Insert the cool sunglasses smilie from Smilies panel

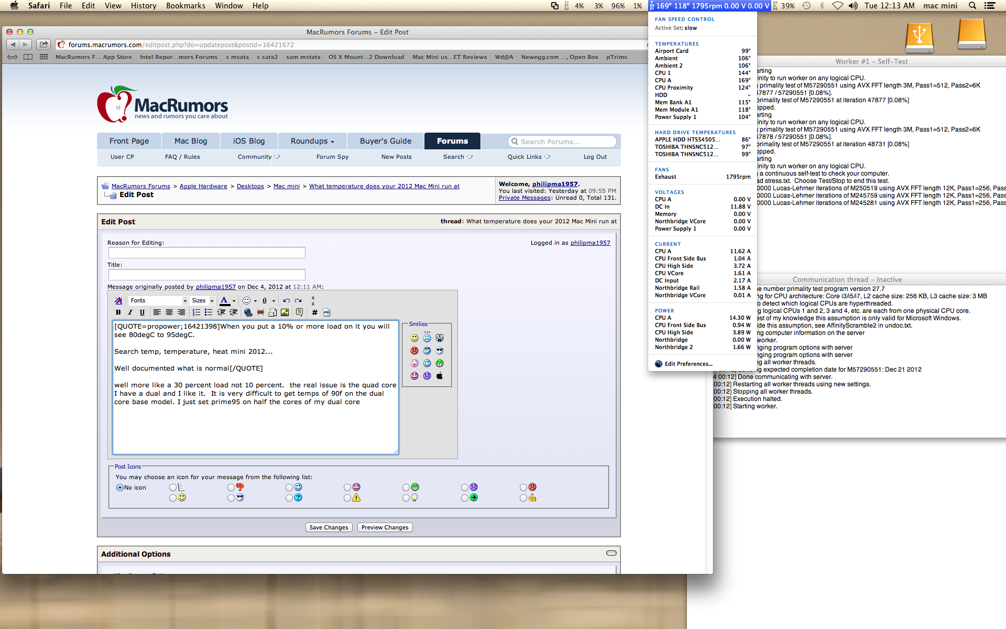[440, 351]
